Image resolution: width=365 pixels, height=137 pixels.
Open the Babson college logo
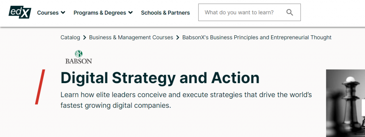79,57
